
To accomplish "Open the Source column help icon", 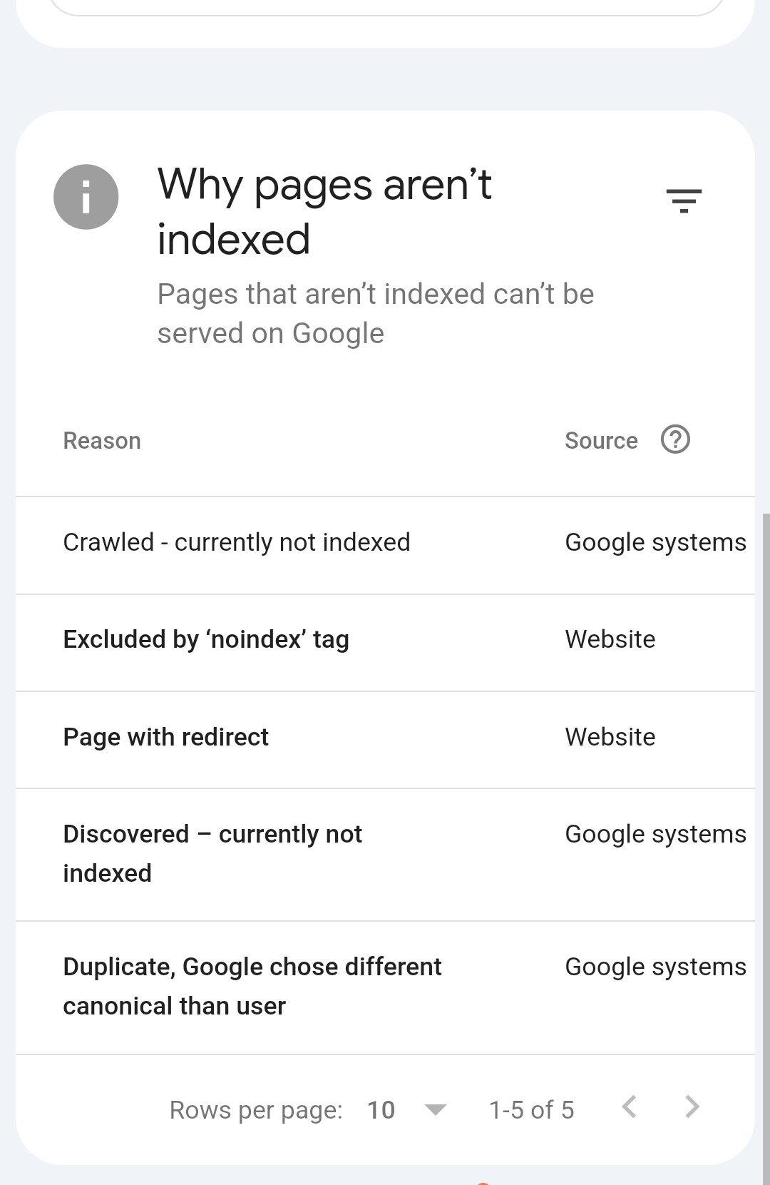I will 675,439.
